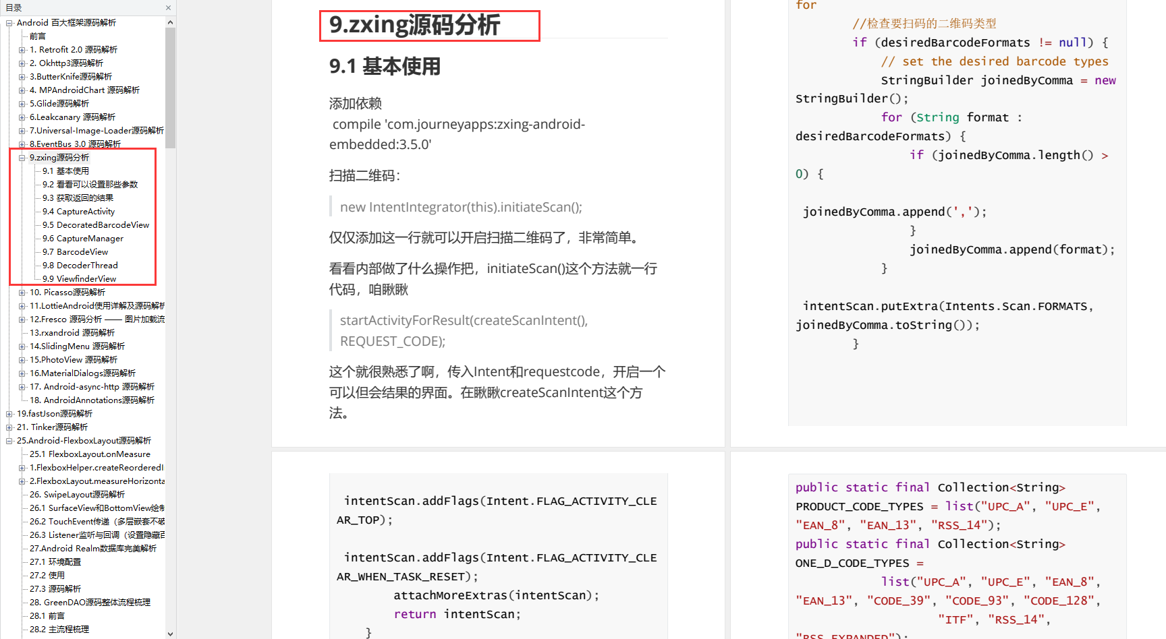Open the 前言 bookmark

[x=38, y=36]
